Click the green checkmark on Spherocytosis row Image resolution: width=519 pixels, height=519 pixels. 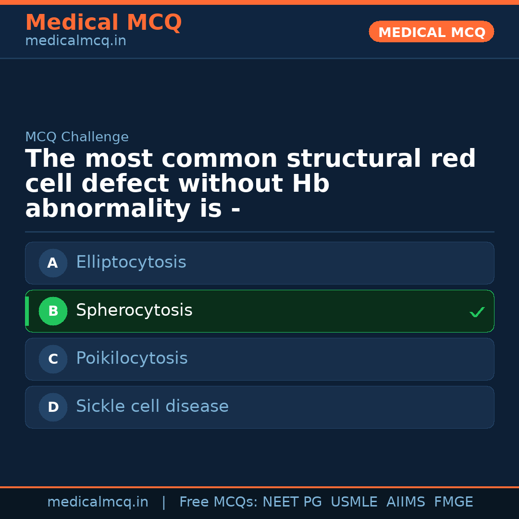point(477,312)
